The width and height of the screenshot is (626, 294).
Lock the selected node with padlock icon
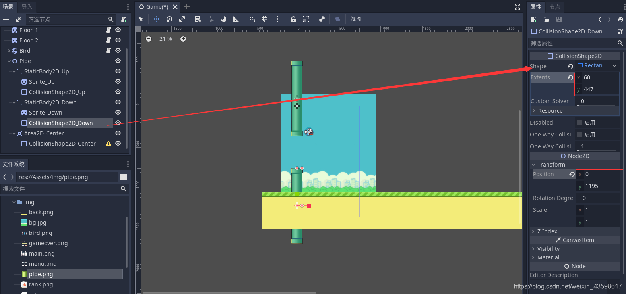pyautogui.click(x=293, y=19)
